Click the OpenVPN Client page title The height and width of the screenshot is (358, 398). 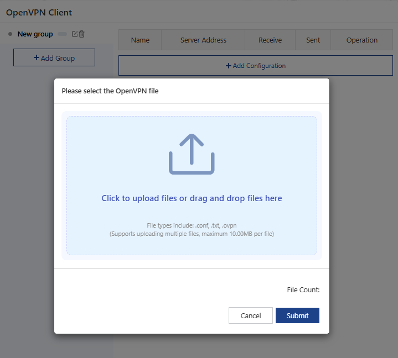tap(39, 12)
